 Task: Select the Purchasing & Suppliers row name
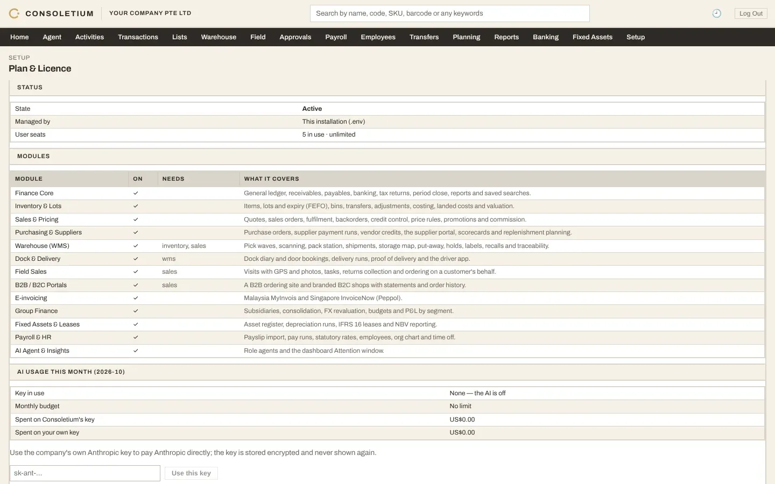coord(48,232)
